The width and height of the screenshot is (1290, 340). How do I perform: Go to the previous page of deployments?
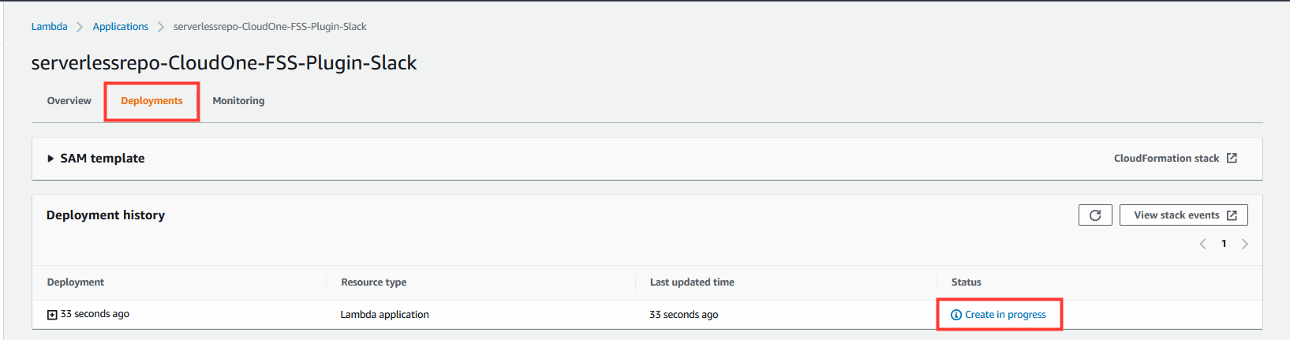[1202, 244]
